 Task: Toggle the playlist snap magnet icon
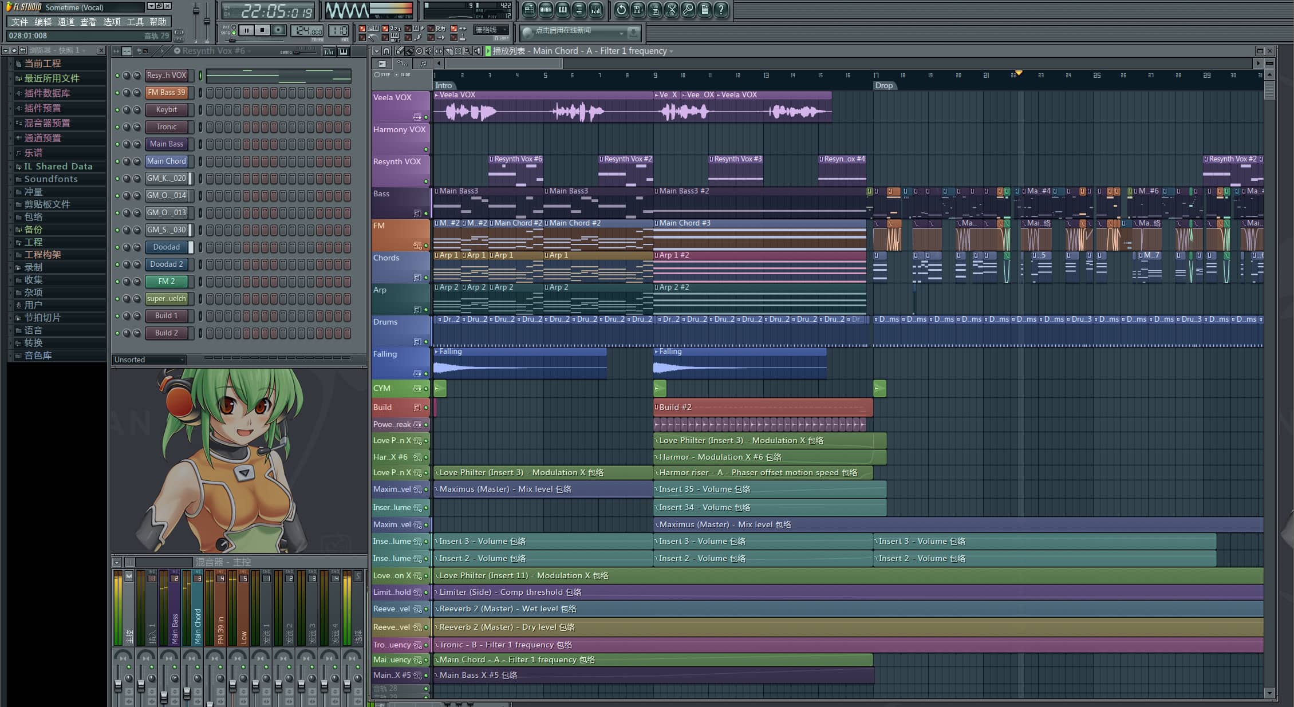click(x=386, y=51)
